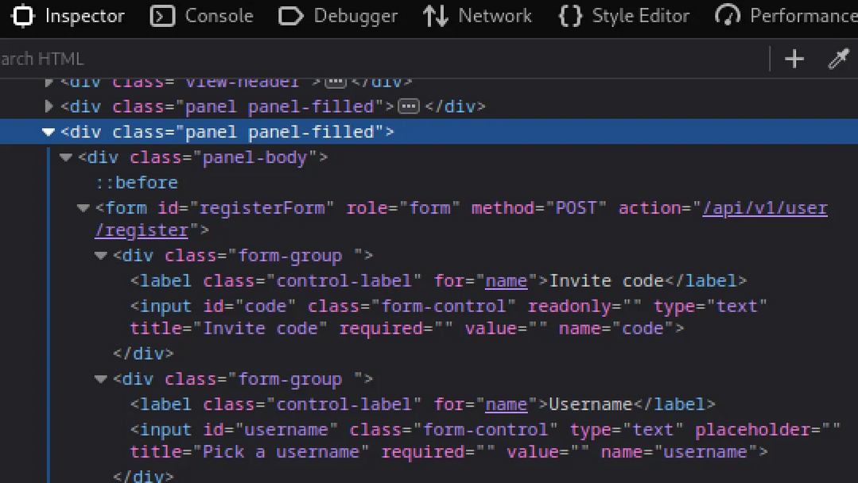The height and width of the screenshot is (483, 858).
Task: Click the Network arrows icon
Action: pos(436,16)
